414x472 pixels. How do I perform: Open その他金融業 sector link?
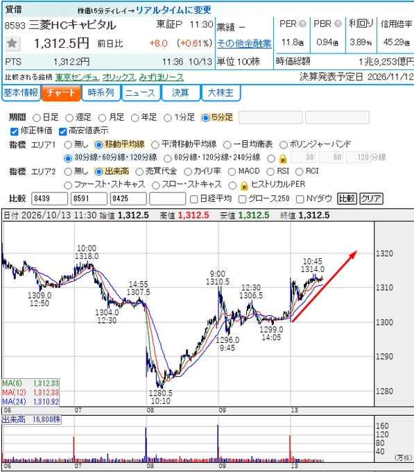244,44
